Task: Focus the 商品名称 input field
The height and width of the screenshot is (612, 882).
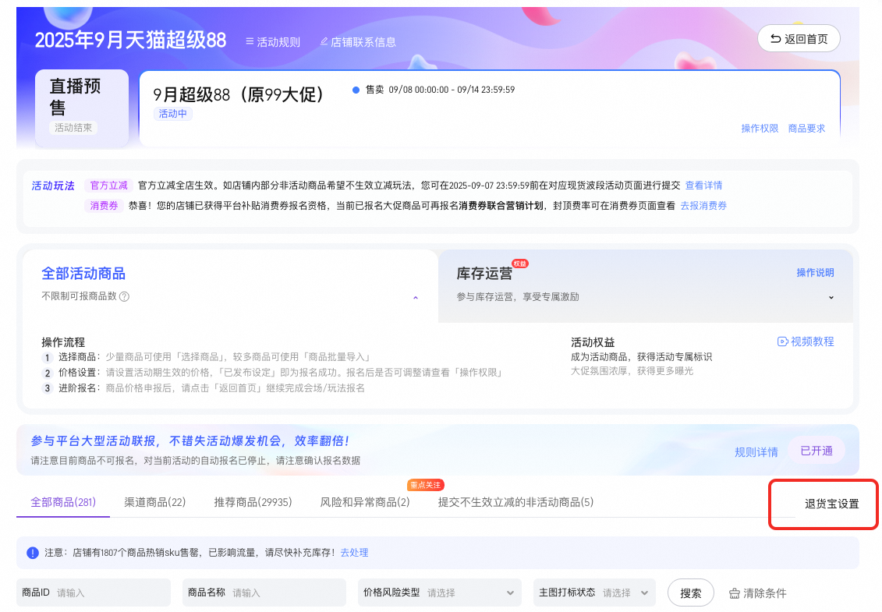Action: [264, 593]
